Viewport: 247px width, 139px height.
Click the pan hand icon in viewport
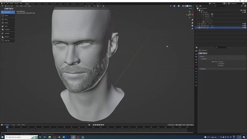[192, 23]
